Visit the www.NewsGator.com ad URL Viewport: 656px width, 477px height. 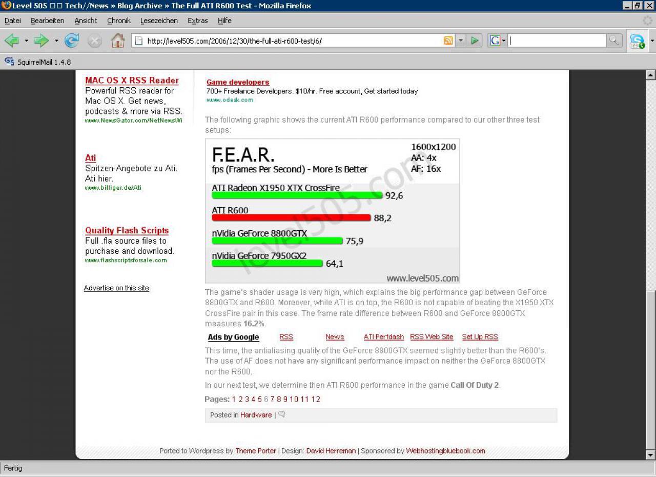[134, 121]
